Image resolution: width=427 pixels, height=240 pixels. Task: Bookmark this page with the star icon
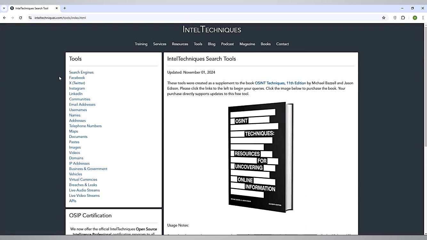(x=384, y=18)
